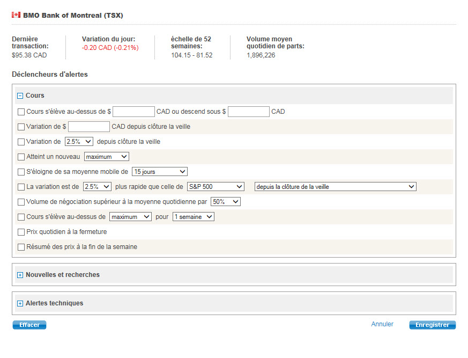Viewport: 468px width, 358px height.
Task: Open the 50% volume threshold dropdown
Action: tap(225, 202)
